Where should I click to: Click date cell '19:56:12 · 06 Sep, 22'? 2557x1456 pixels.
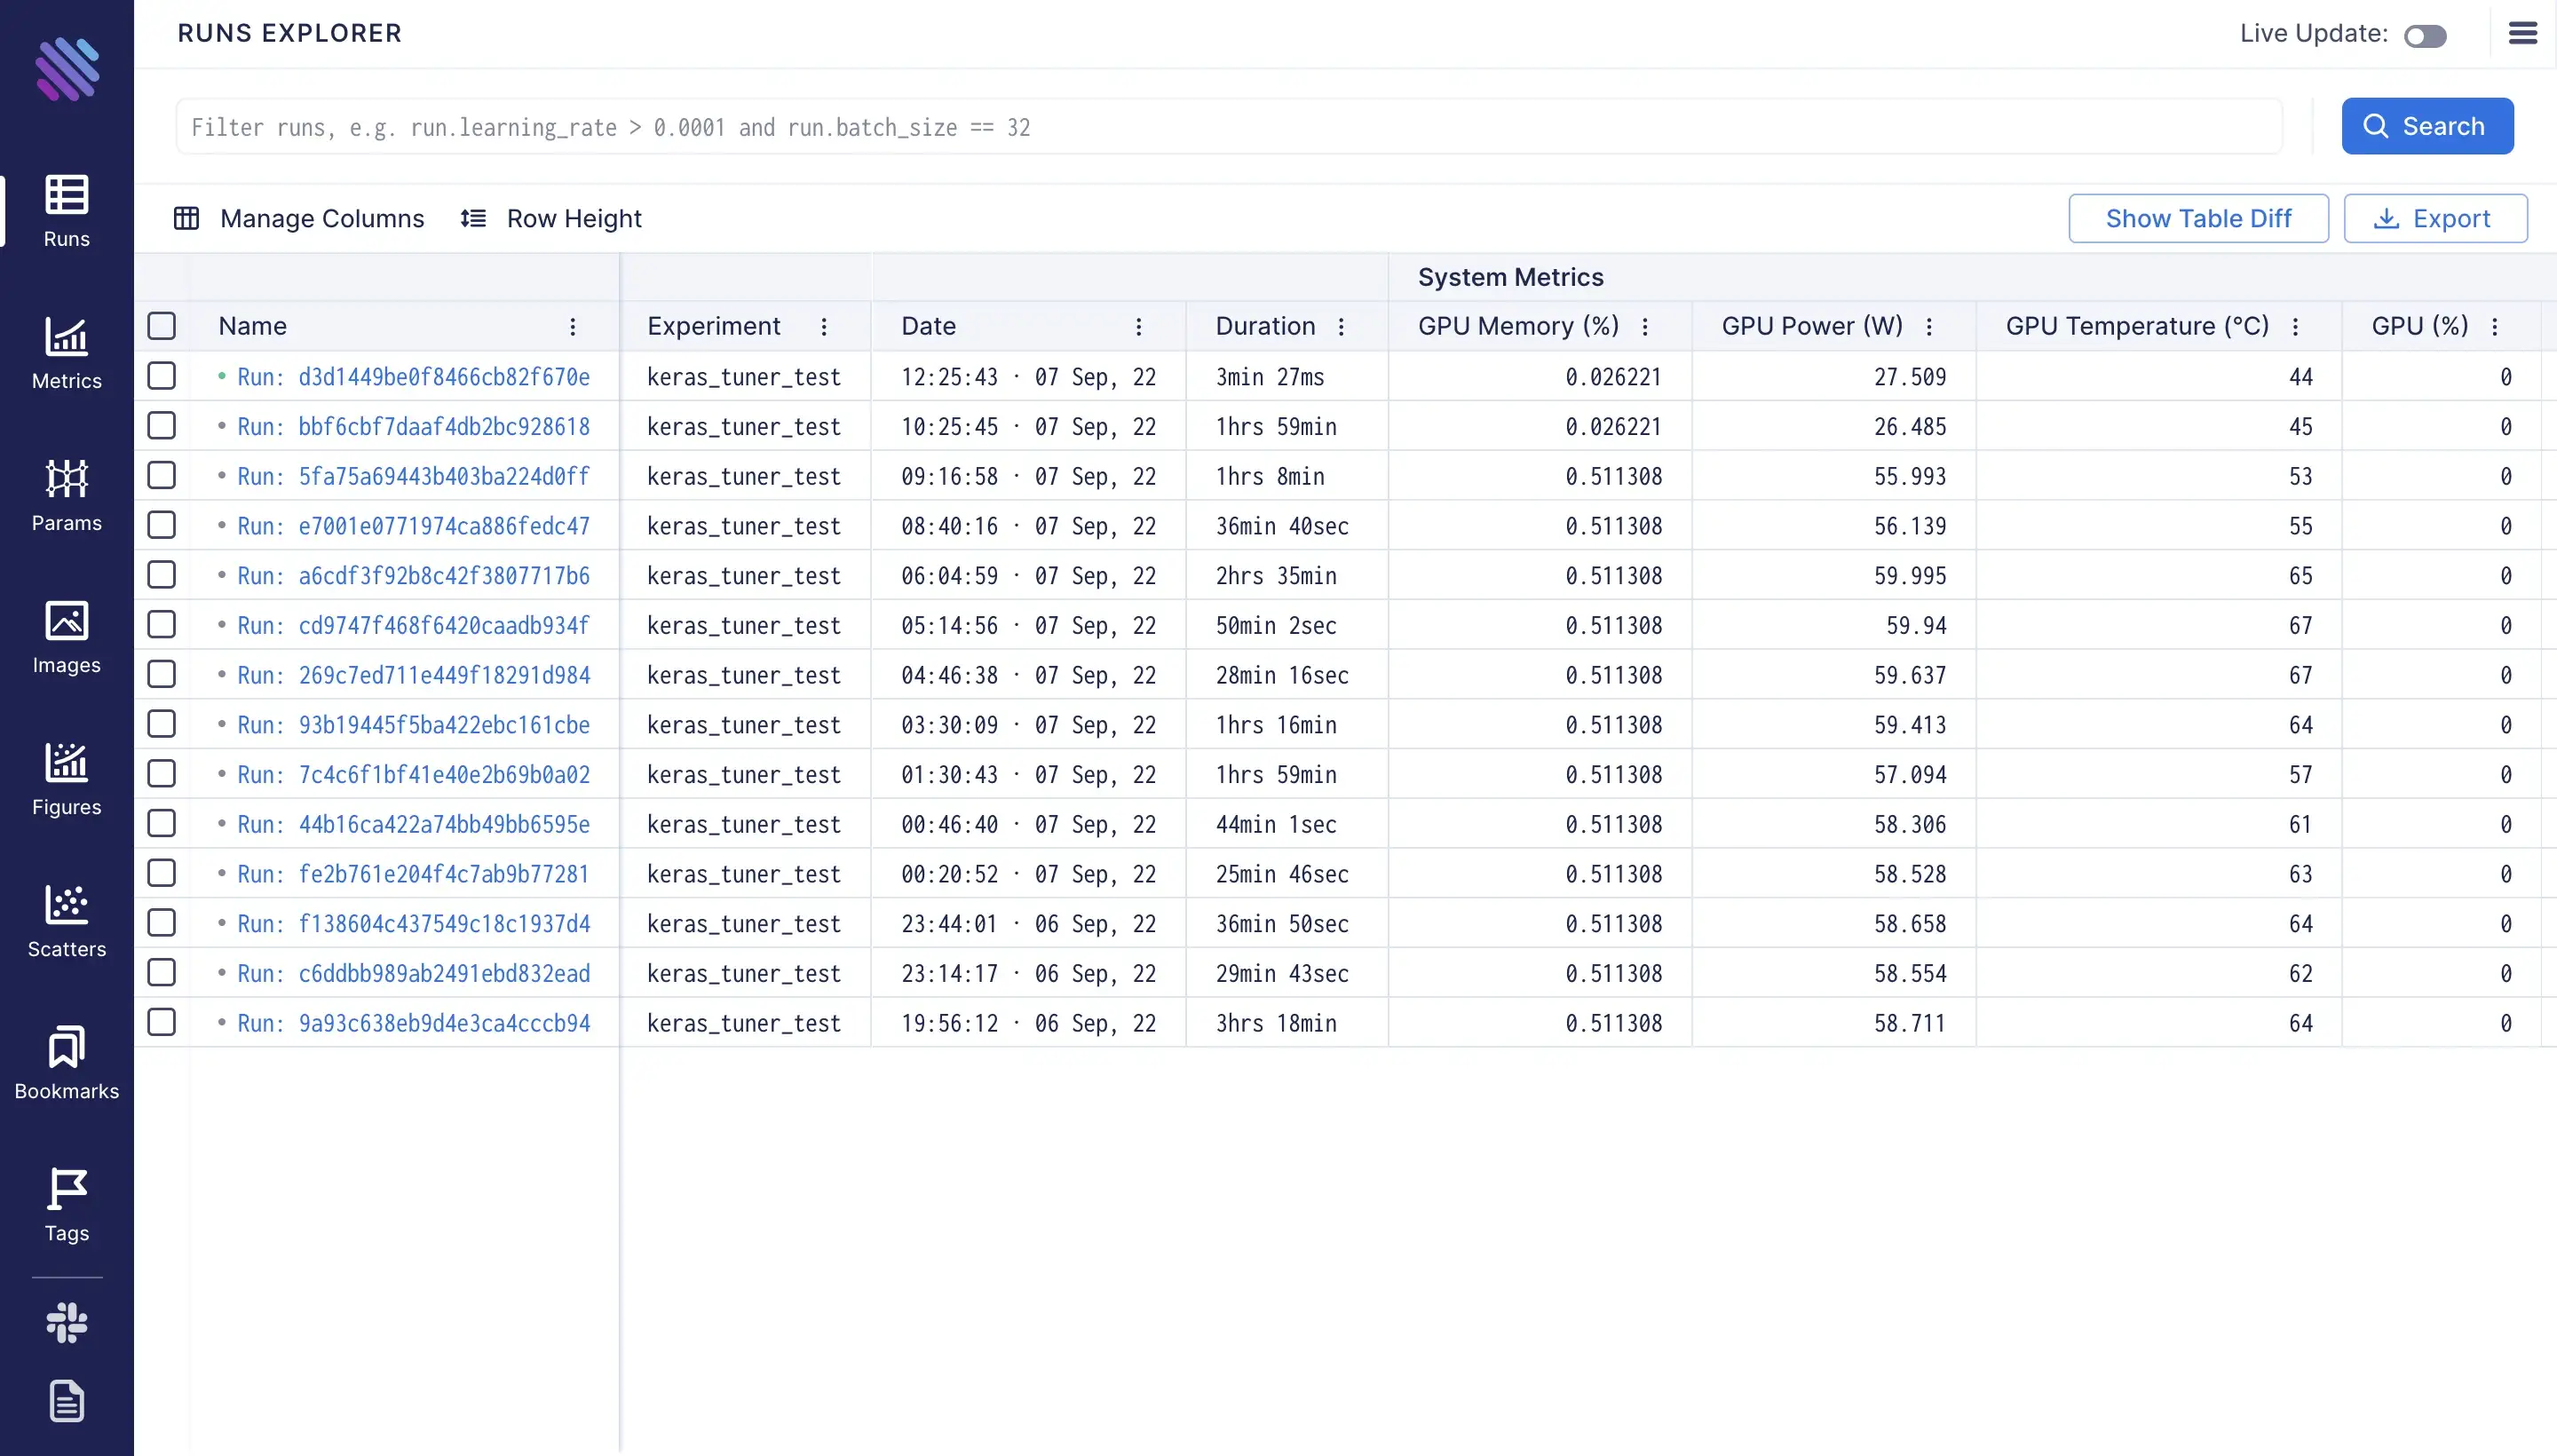(1028, 1023)
